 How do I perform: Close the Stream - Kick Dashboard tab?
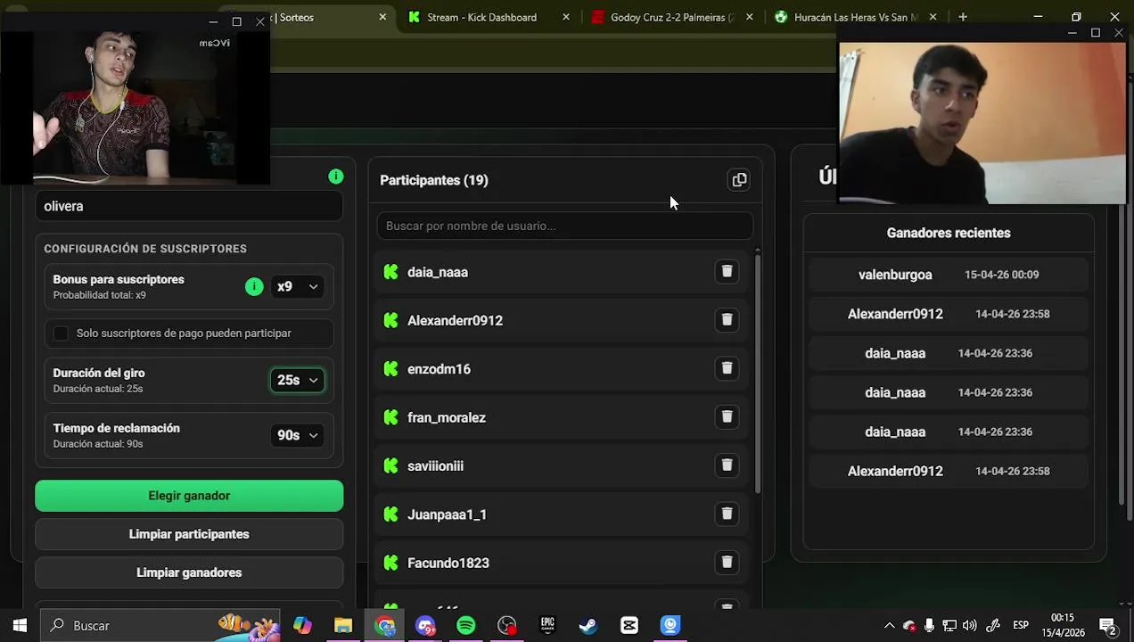point(565,17)
